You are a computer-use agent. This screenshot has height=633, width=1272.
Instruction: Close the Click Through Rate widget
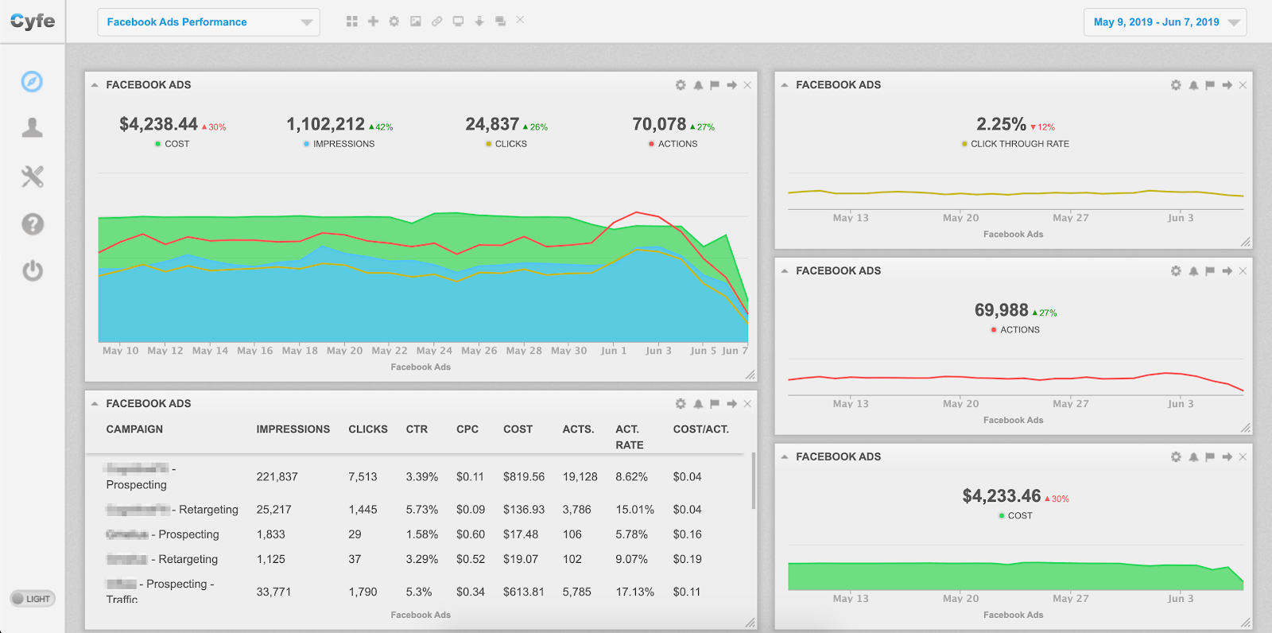1243,85
